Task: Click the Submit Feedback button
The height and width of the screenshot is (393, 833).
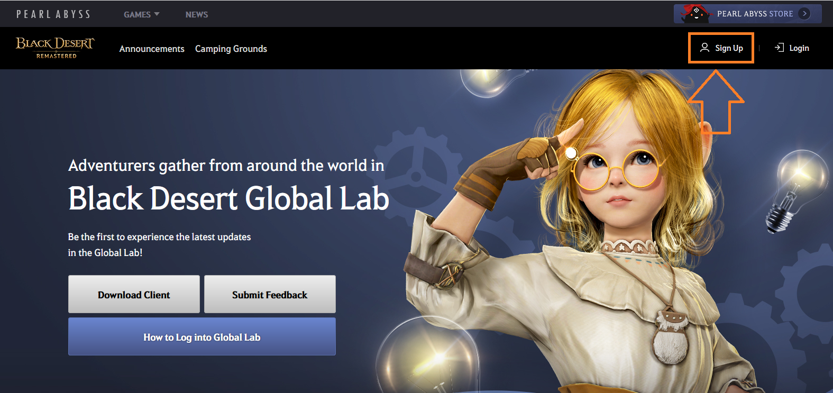Action: 270,294
